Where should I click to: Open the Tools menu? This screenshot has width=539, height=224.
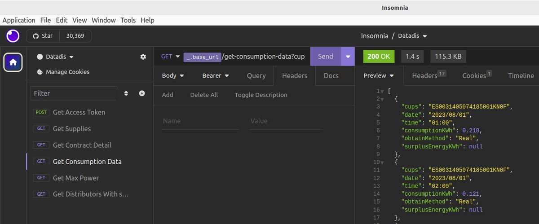(x=128, y=20)
